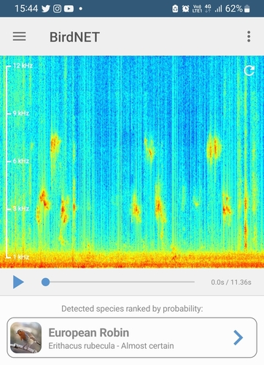This screenshot has width=264, height=365.
Task: Play the recorded audio
Action: (x=18, y=282)
